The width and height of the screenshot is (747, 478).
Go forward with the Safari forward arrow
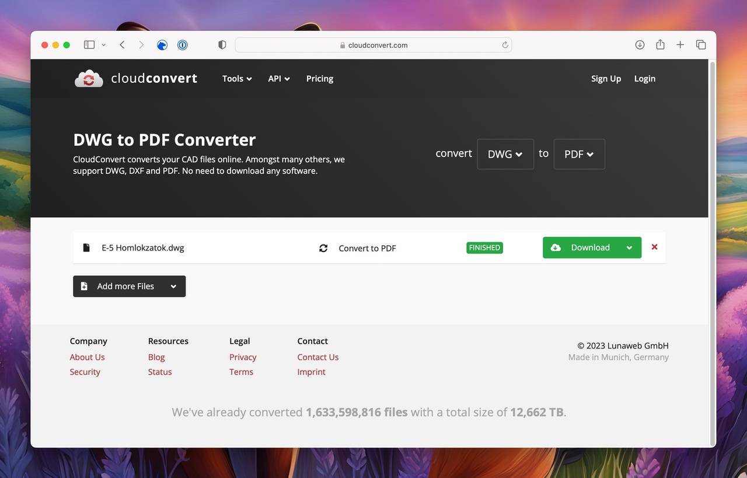(x=141, y=45)
